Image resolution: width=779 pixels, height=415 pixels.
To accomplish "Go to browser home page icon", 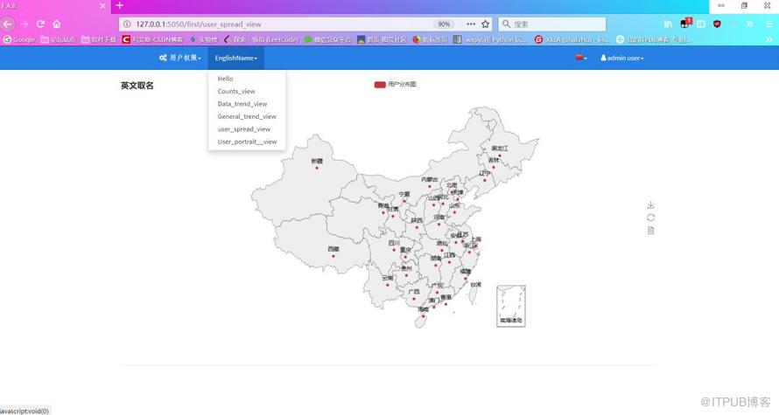I will [57, 24].
